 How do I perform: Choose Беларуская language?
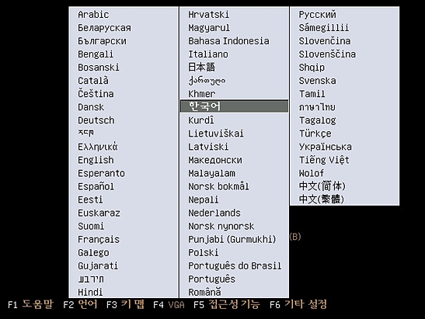coord(104,28)
